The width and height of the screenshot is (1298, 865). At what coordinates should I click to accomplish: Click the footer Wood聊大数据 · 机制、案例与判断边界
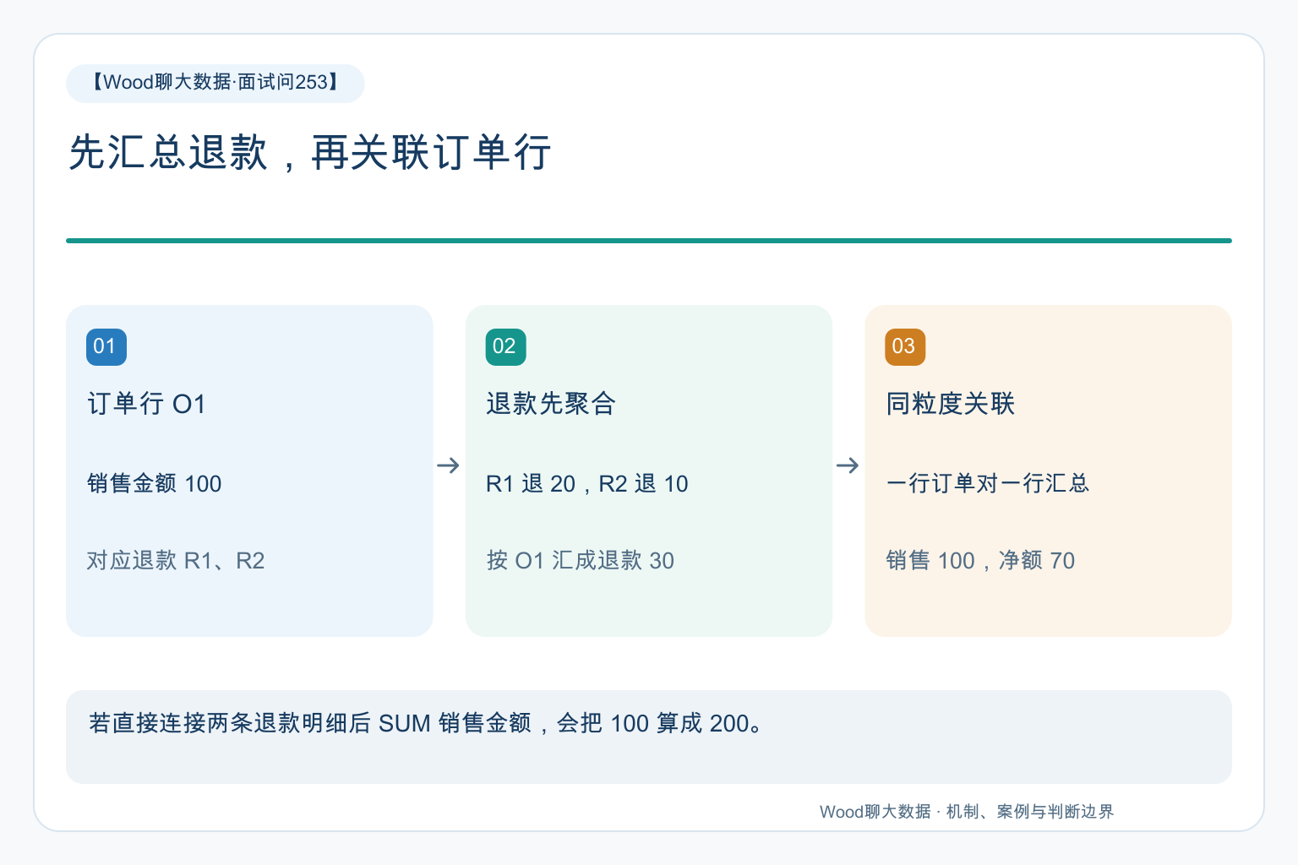tap(967, 812)
